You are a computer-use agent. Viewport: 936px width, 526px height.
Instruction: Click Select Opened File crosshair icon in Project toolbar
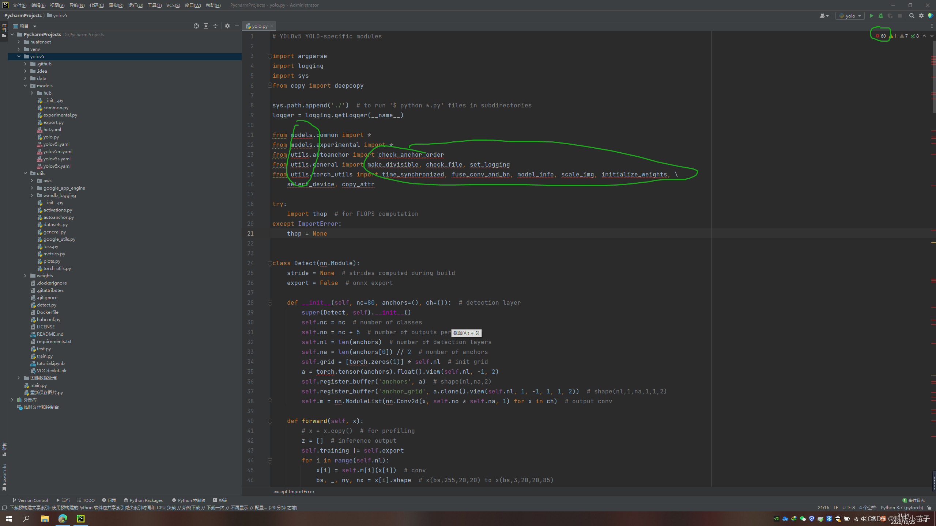point(196,26)
